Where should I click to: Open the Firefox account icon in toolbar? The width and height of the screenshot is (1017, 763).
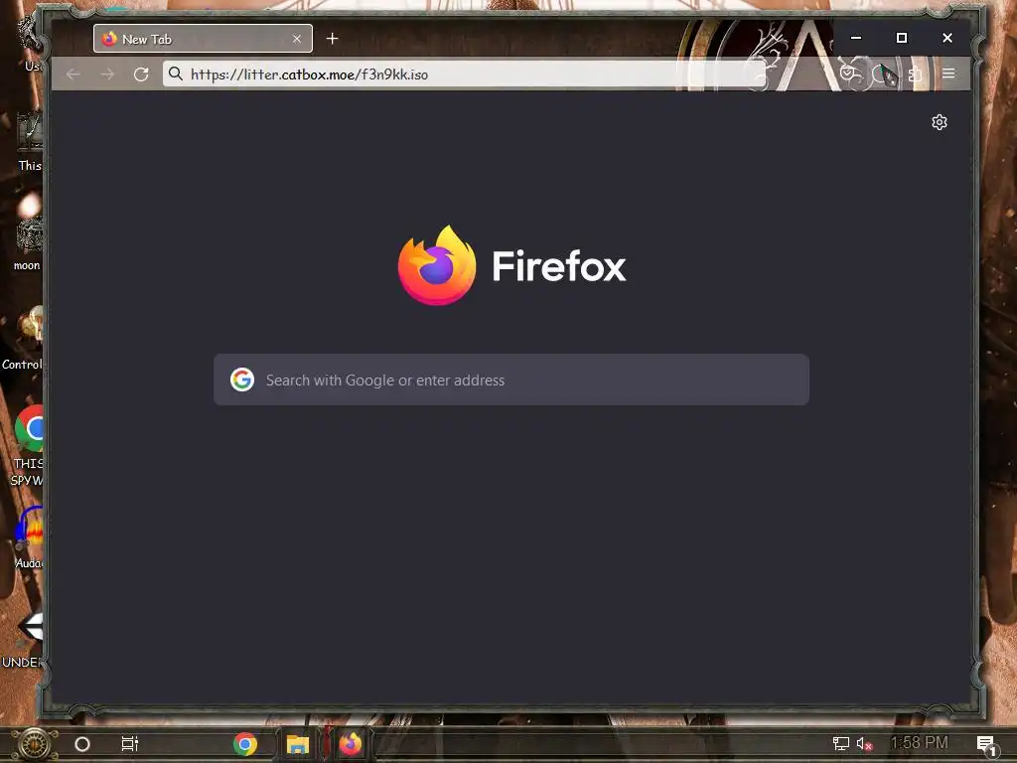click(882, 74)
